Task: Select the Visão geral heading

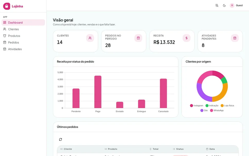Action: 63,20
